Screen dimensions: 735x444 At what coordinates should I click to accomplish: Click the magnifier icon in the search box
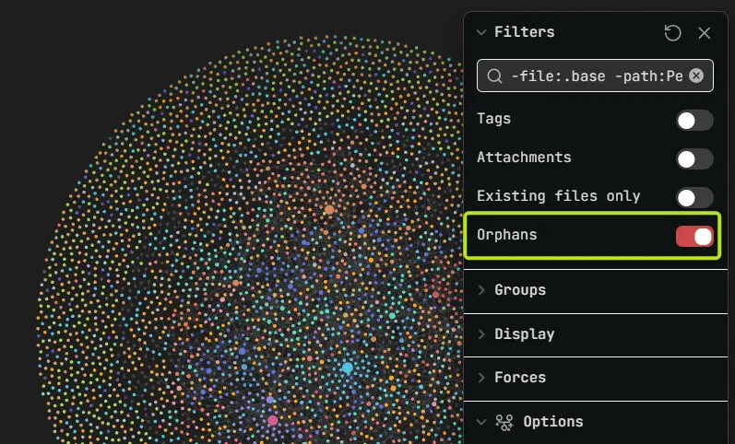(494, 76)
